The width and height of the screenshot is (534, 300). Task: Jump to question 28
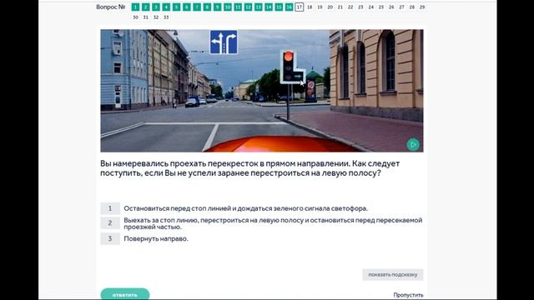pos(411,7)
